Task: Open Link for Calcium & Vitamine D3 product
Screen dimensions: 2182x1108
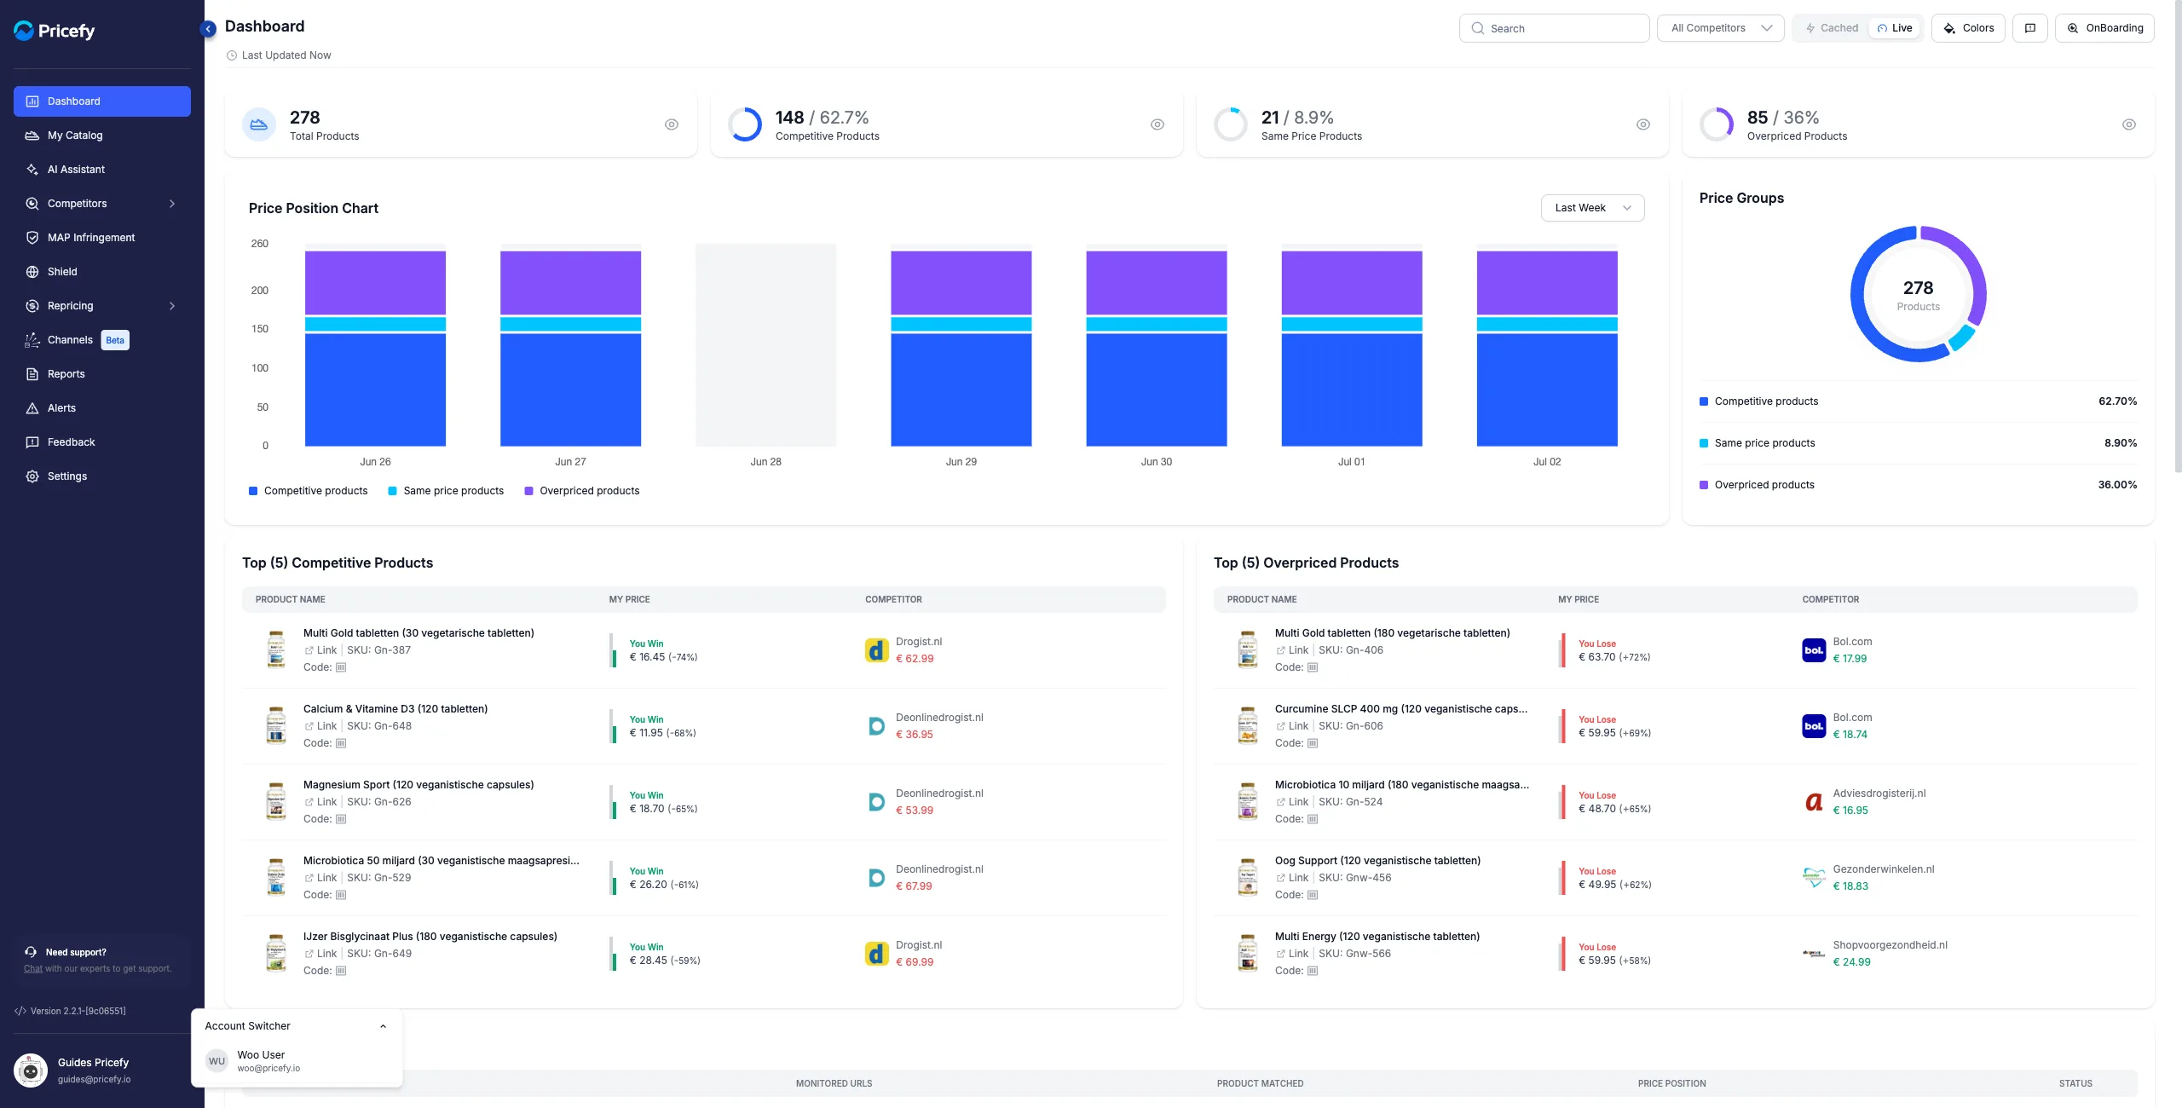Action: click(x=320, y=726)
